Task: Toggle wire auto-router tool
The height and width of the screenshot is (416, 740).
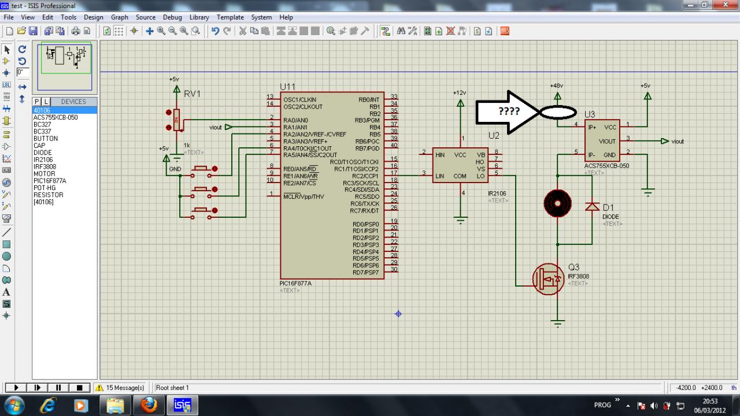Action: click(385, 31)
